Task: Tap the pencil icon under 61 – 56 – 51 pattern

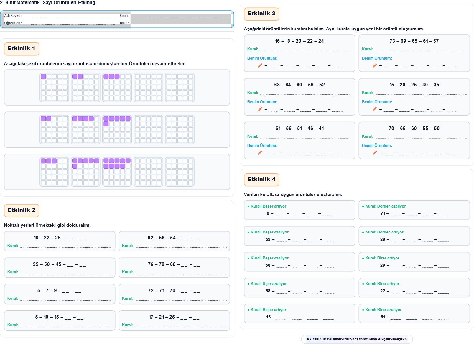Action: pyautogui.click(x=260, y=153)
